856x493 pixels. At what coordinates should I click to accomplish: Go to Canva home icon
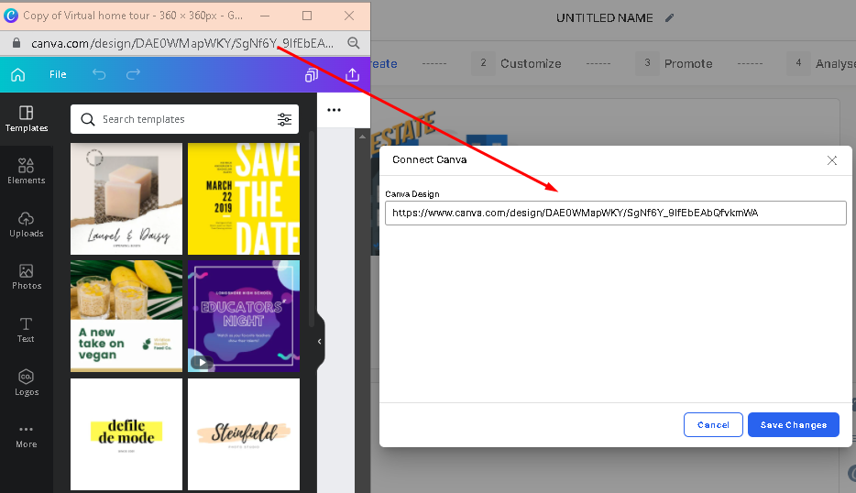coord(18,74)
